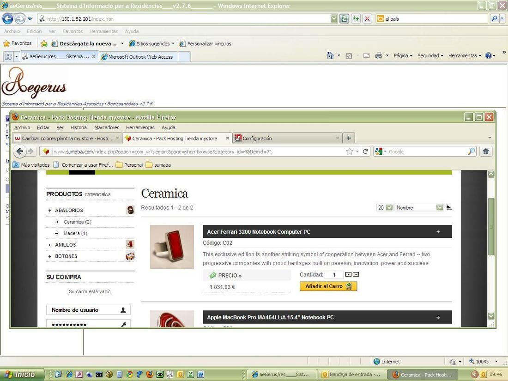Click the Nombre de usuario input field
This screenshot has width=508, height=381.
tap(88, 310)
